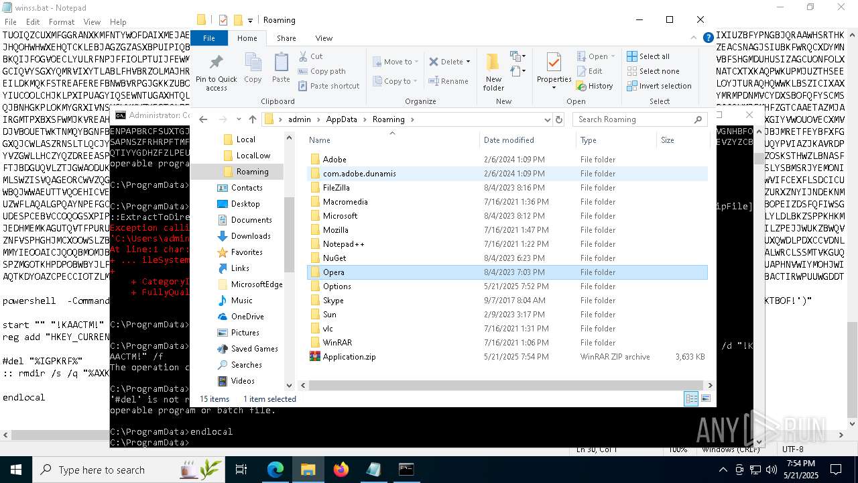Go up one folder level arrow

(253, 119)
